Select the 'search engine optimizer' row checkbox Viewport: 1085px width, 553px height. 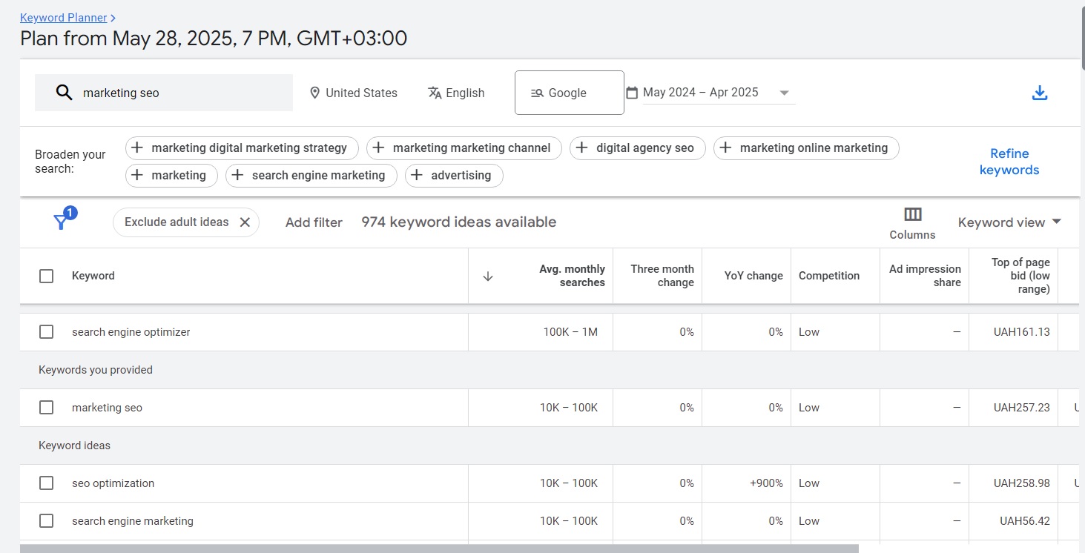click(46, 332)
